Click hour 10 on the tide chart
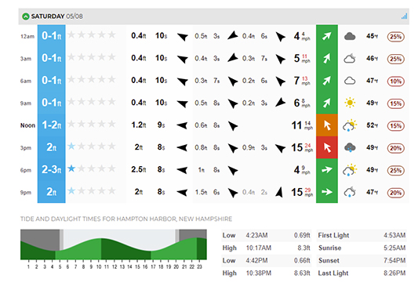The image size is (418, 286). pos(99,266)
